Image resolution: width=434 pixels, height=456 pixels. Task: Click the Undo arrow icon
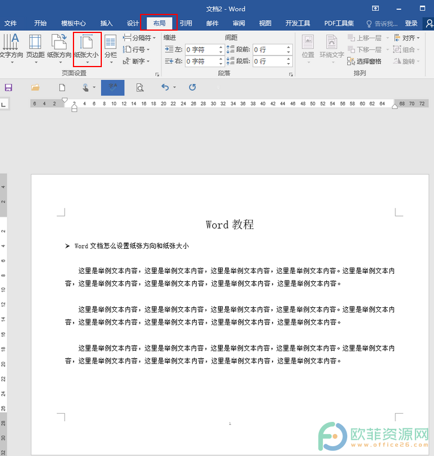pyautogui.click(x=165, y=87)
